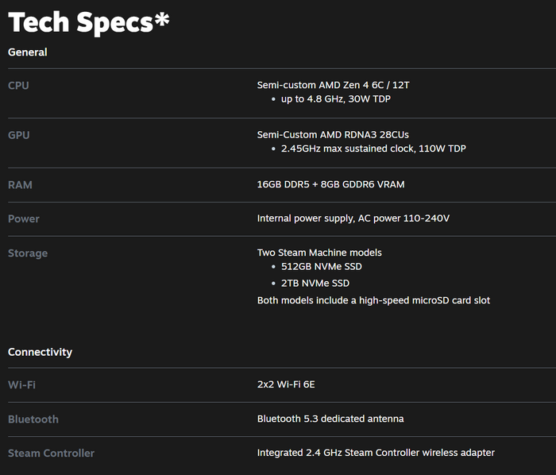Click the 4.8 GHz, 30W TDP bullet

click(x=336, y=99)
